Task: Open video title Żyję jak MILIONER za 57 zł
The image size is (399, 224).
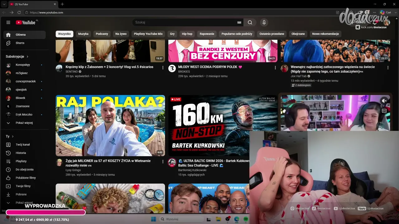Action: tap(108, 163)
